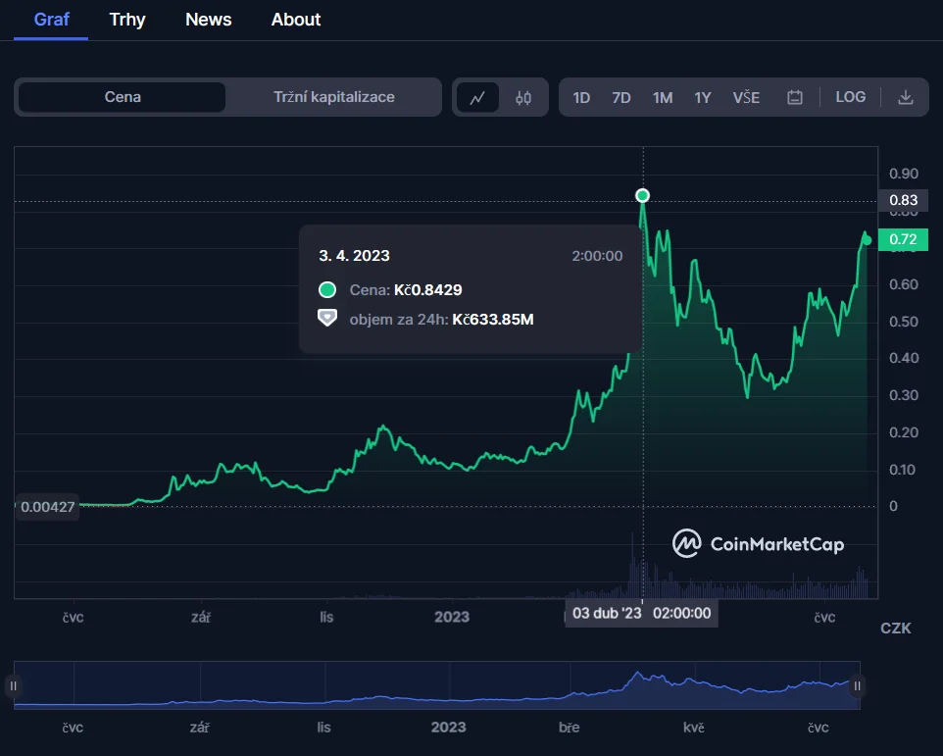Viewport: 943px width, 756px height.
Task: Click the 2023 label on main chart axis
Action: (452, 617)
